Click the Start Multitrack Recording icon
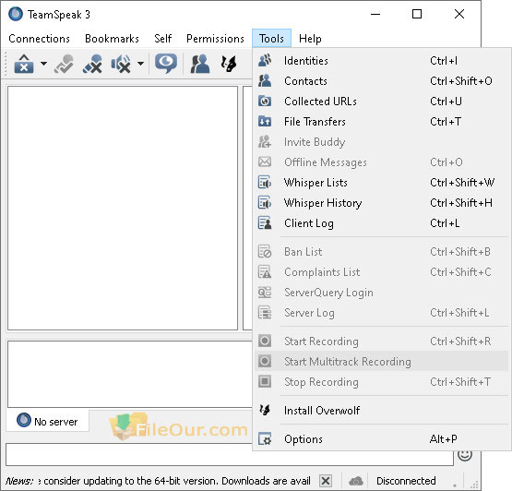This screenshot has height=491, width=512. 265,361
